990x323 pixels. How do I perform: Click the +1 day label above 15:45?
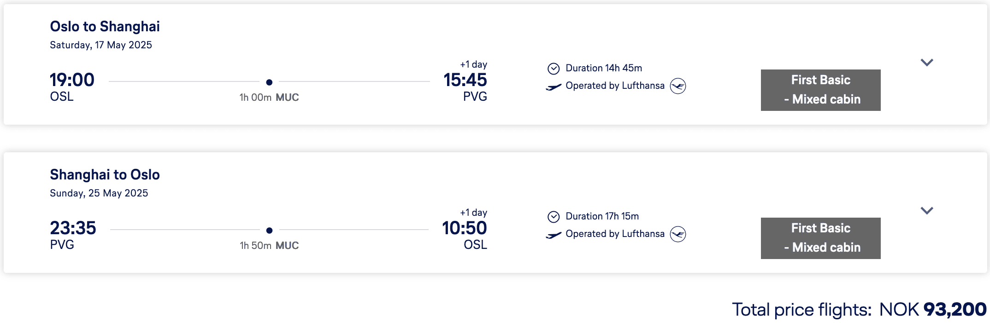tap(473, 64)
